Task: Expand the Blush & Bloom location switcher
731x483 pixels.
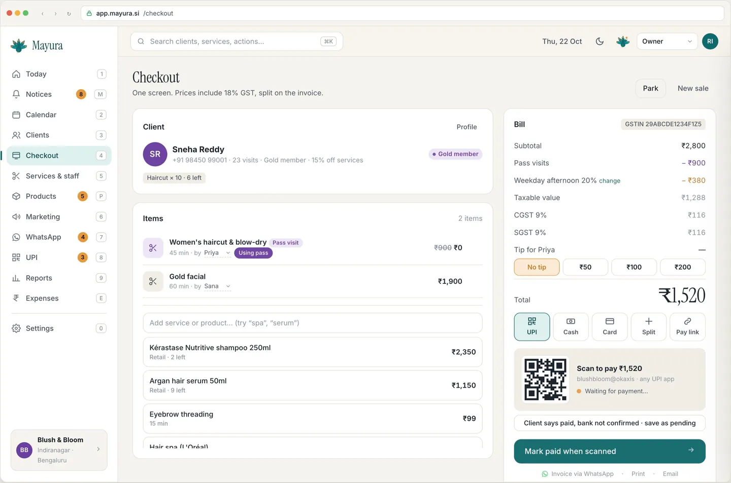Action: click(59, 450)
